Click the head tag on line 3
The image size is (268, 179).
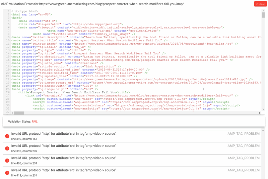click(x=16, y=18)
